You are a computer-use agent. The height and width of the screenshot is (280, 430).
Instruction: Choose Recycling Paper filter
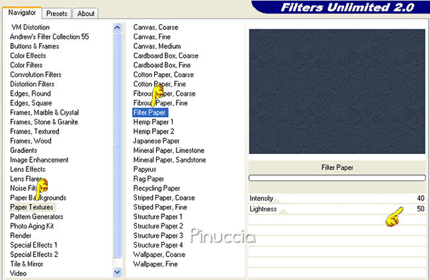click(157, 188)
